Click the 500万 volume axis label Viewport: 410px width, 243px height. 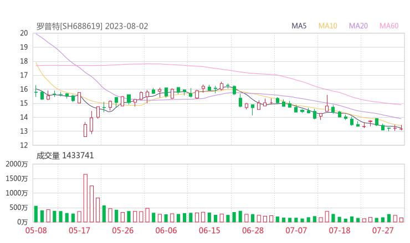click(19, 208)
